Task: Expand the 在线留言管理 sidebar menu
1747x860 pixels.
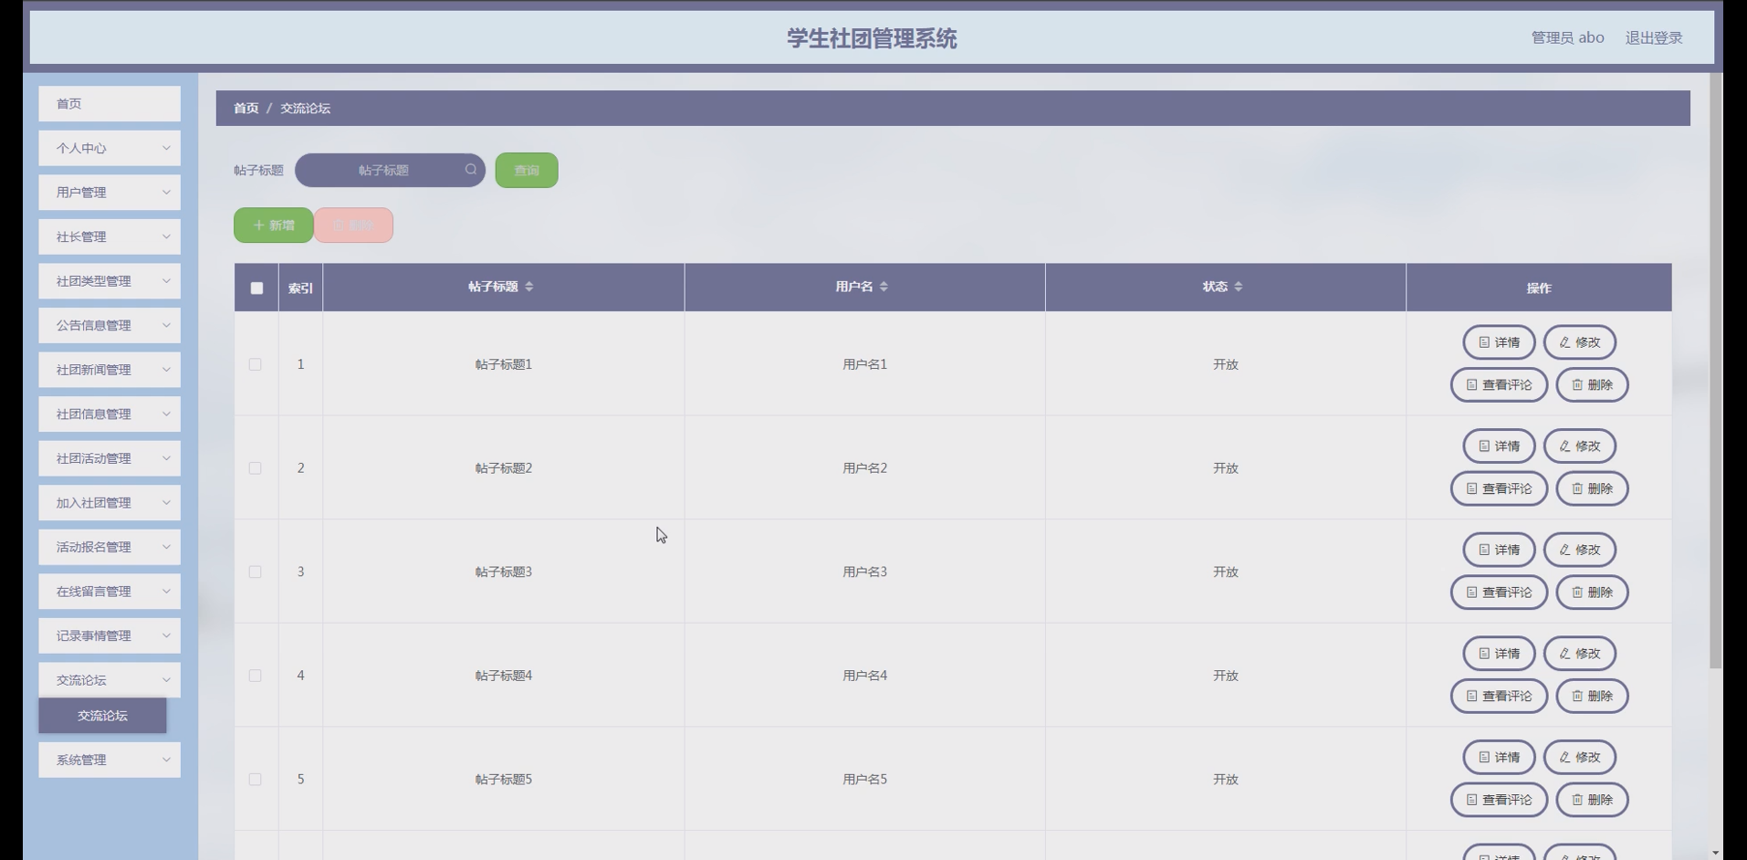Action: [110, 592]
